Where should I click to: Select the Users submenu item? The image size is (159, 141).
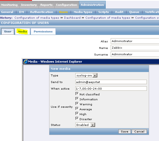[63, 12]
